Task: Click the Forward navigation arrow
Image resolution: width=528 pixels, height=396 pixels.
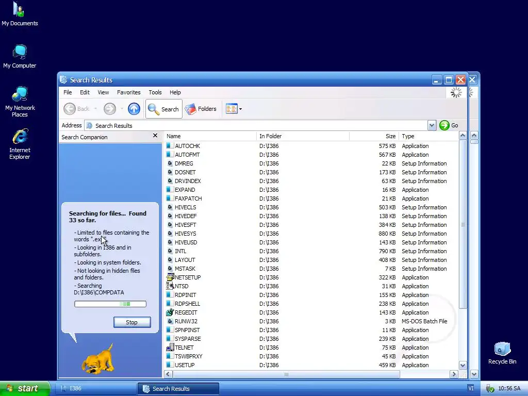Action: point(110,109)
